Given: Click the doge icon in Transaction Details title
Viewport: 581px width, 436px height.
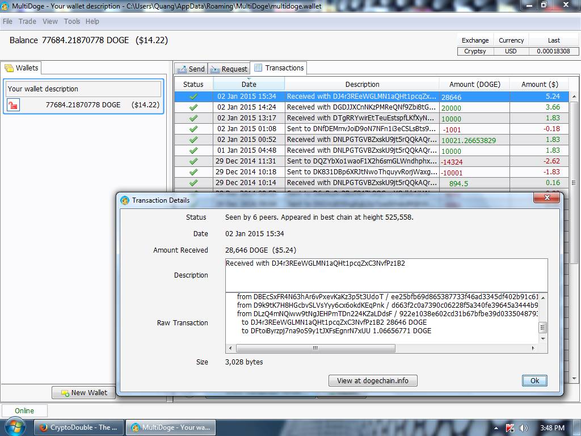Looking at the screenshot, I should coord(125,200).
